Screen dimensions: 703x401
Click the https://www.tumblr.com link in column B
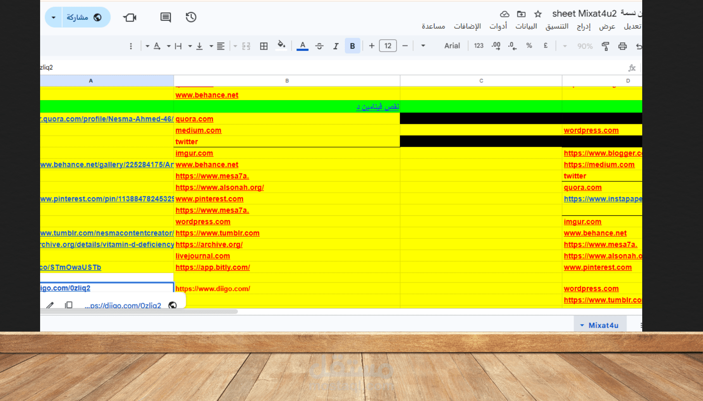click(x=218, y=233)
